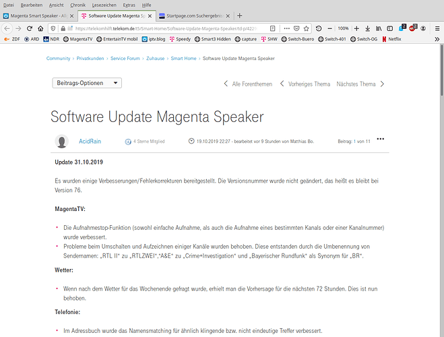The width and height of the screenshot is (444, 337).
Task: Open the MagentaTV bookmark
Action: click(78, 39)
